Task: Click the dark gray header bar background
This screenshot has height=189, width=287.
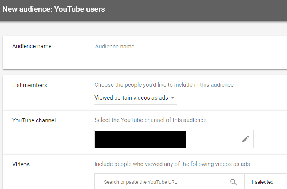Action: coord(196,10)
